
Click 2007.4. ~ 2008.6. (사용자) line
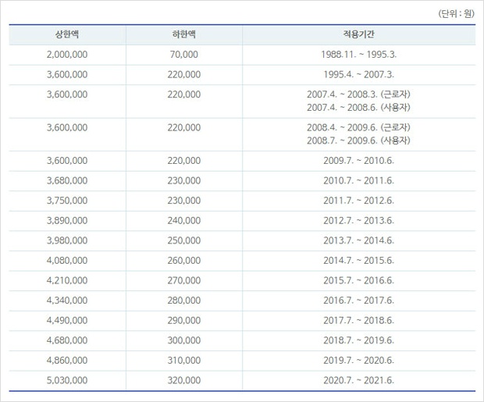coord(358,108)
